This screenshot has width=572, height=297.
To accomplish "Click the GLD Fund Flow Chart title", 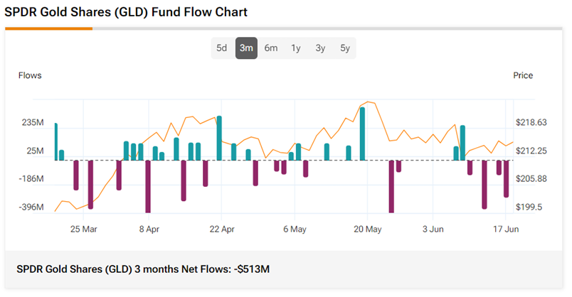I will (126, 13).
